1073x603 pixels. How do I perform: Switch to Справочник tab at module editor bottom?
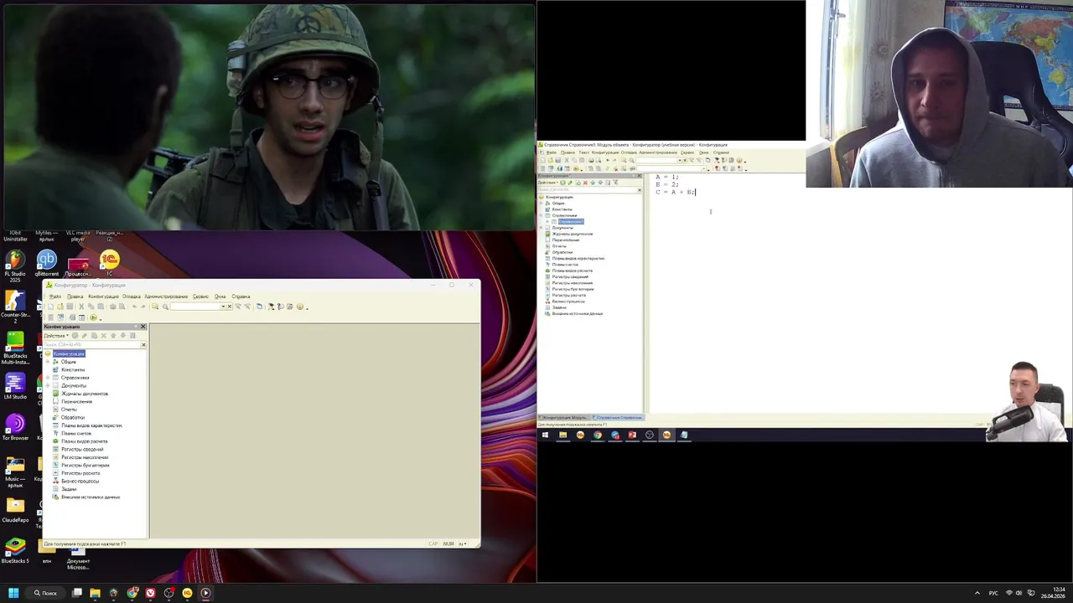[x=619, y=417]
